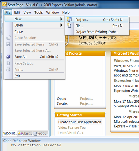Choose Save All in the File menu
Screen dimensions: 139x151
34,57
